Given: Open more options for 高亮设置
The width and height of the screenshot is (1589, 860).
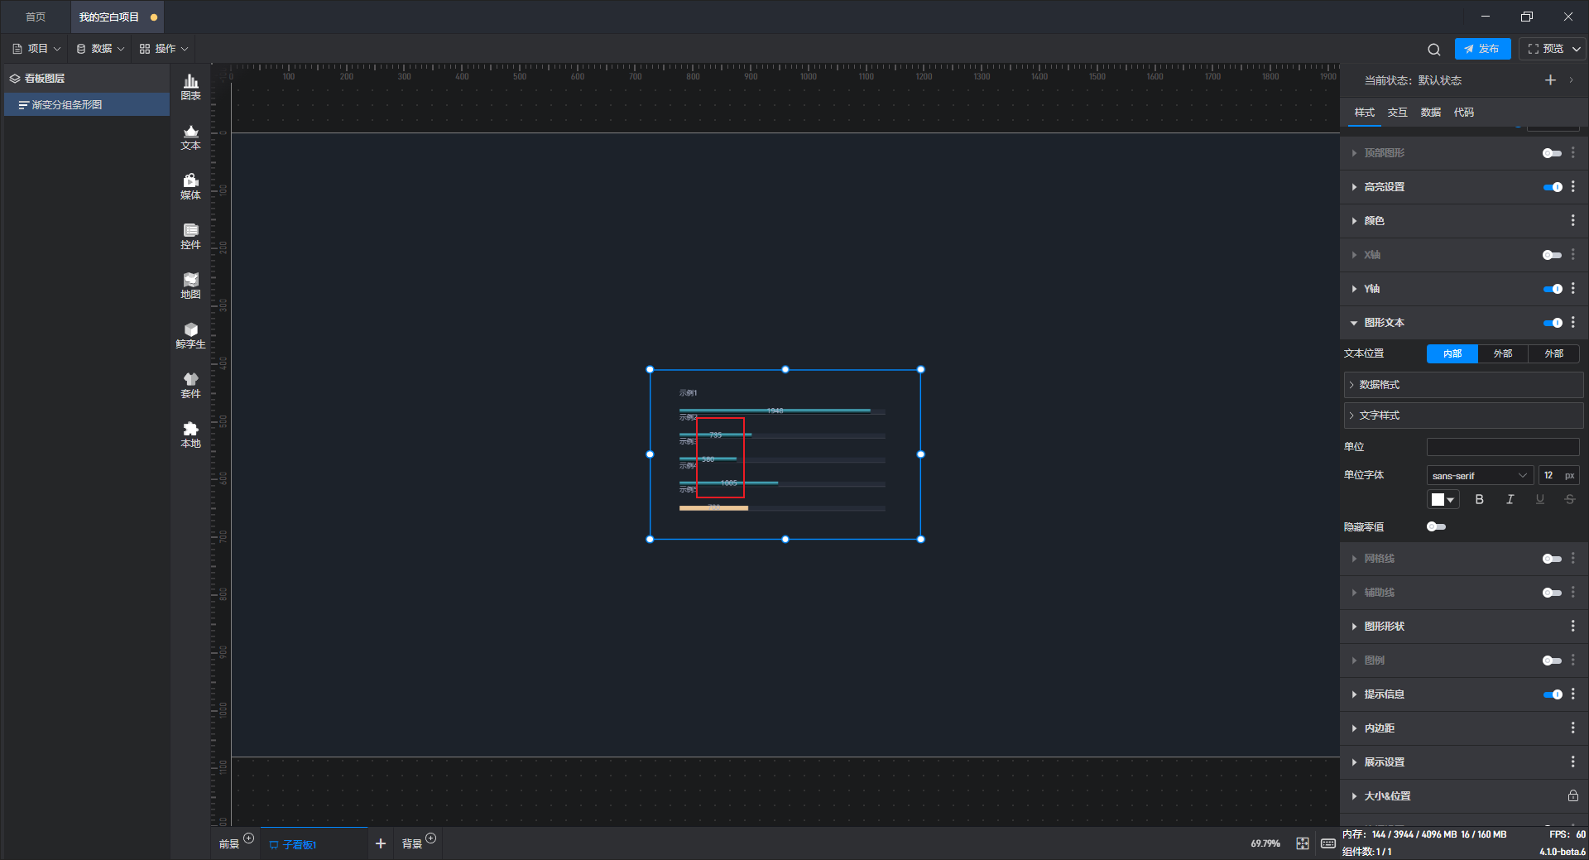Looking at the screenshot, I should (1573, 187).
